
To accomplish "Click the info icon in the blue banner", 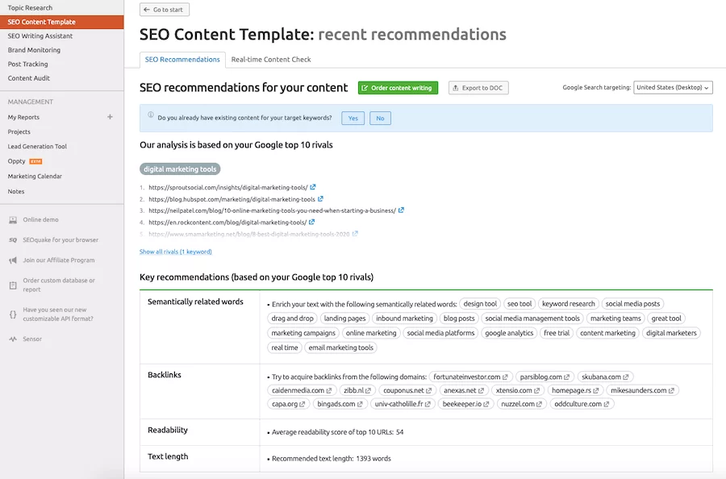I will point(151,115).
